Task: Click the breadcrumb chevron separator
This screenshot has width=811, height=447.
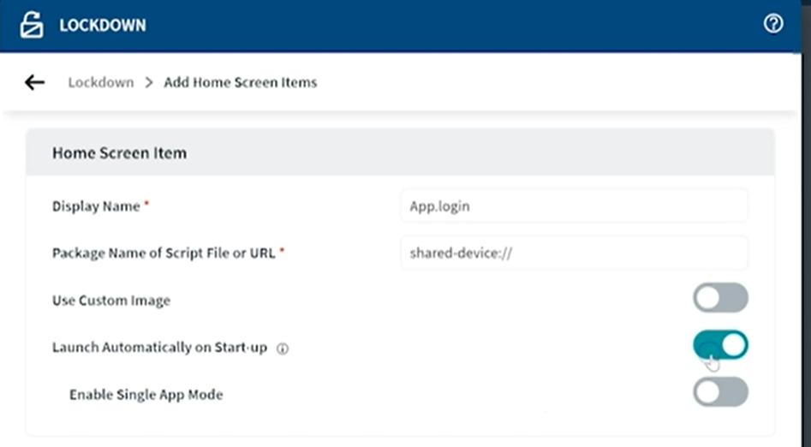Action: 149,83
